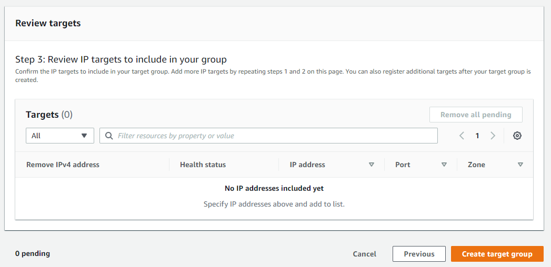Click Remove all pending button
The width and height of the screenshot is (551, 267).
476,115
